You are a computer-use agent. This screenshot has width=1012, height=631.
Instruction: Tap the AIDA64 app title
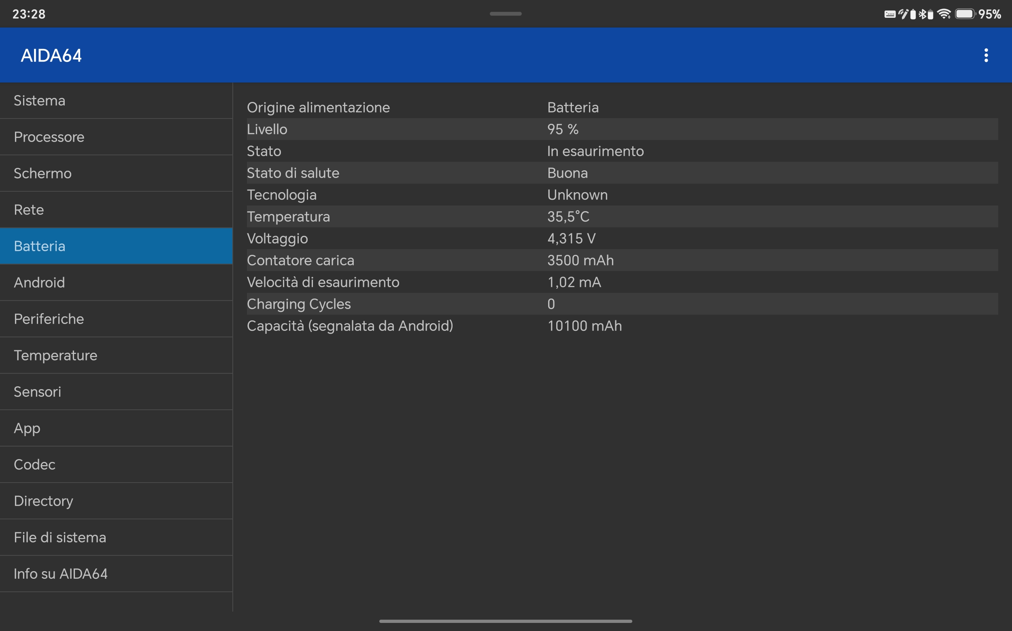[51, 55]
